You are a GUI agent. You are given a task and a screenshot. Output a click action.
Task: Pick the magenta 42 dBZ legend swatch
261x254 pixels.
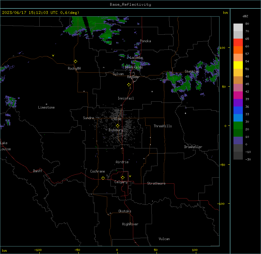(x=238, y=95)
